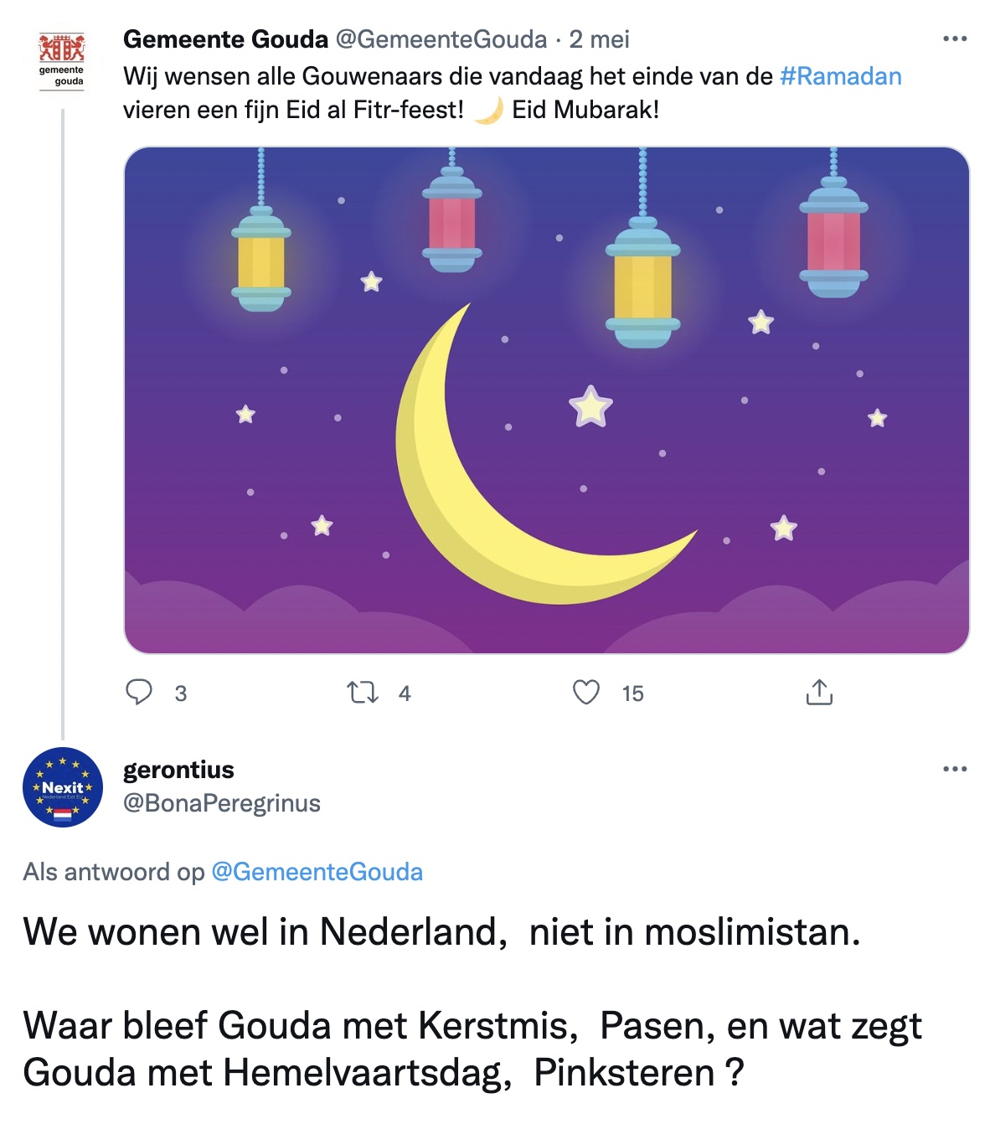Open the tweet via the "2 mei" timestamp
Screen dimensions: 995x1124
click(x=599, y=39)
